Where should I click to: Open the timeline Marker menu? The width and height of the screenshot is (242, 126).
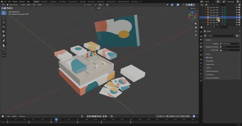pos(14,116)
